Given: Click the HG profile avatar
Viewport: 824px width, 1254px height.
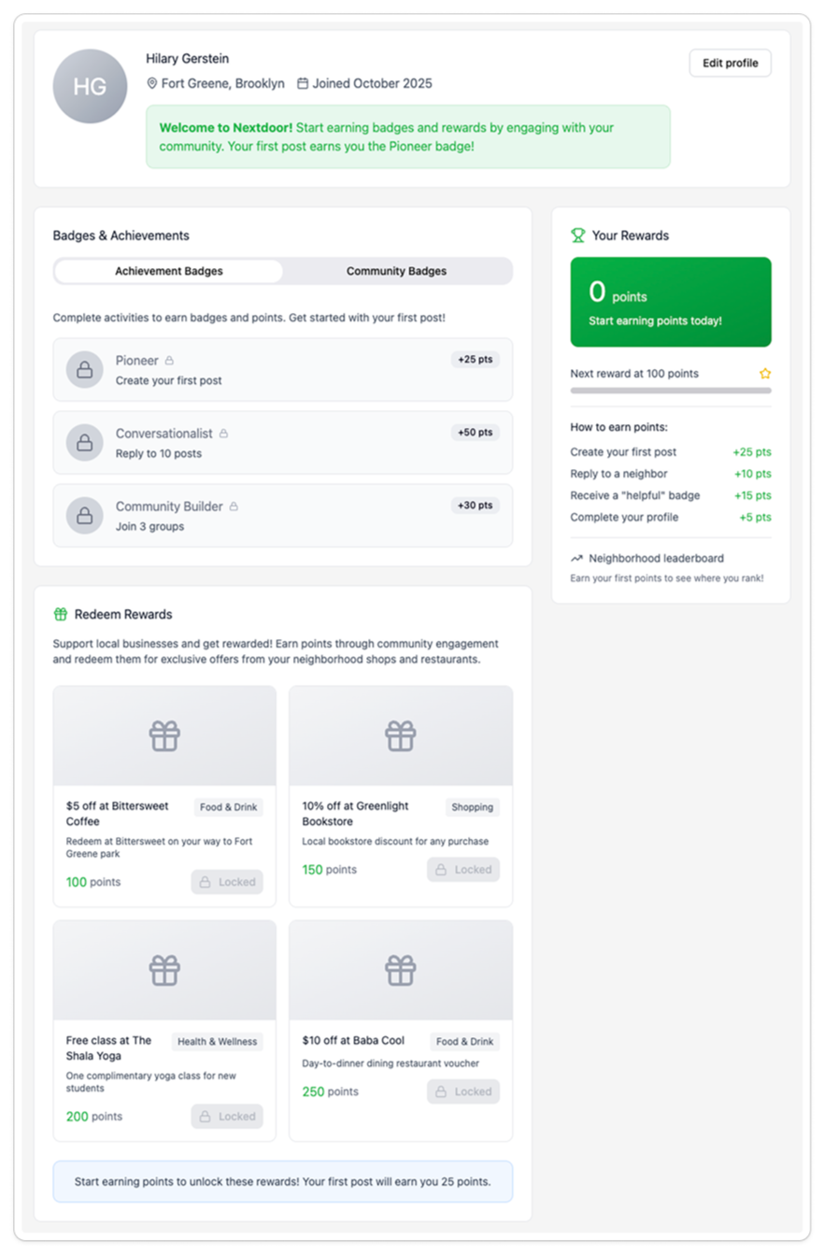Looking at the screenshot, I should tap(90, 86).
